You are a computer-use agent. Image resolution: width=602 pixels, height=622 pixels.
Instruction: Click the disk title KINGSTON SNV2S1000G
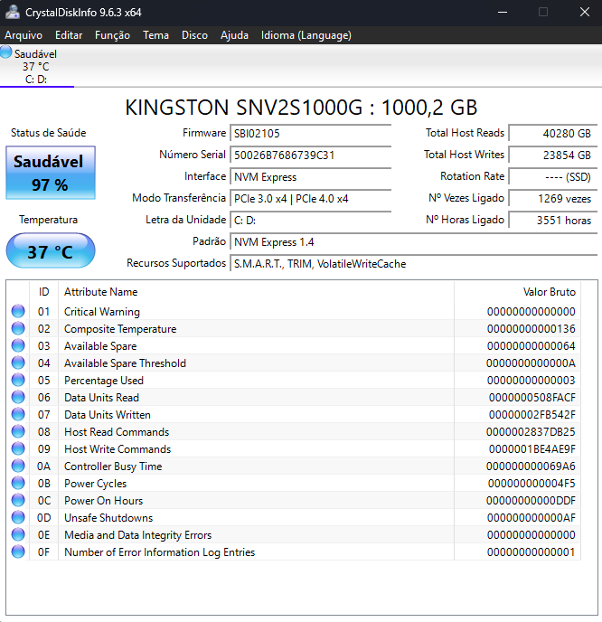(x=301, y=108)
